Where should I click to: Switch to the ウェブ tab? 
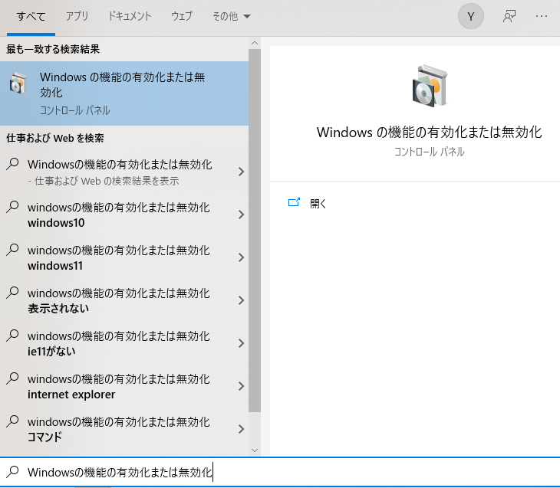tap(182, 16)
